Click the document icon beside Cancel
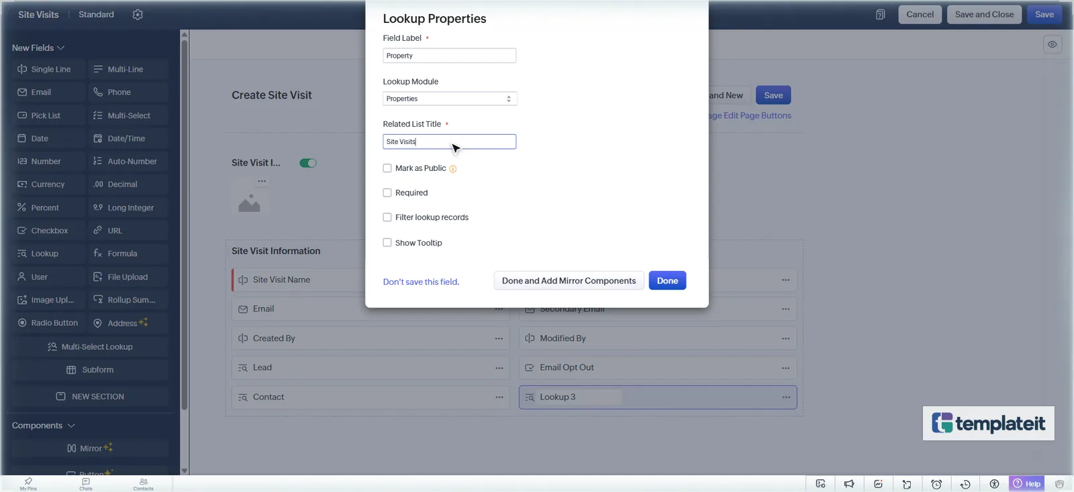Viewport: 1074px width, 492px height. click(x=881, y=15)
